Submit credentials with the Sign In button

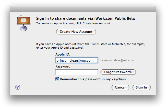pos(141,87)
